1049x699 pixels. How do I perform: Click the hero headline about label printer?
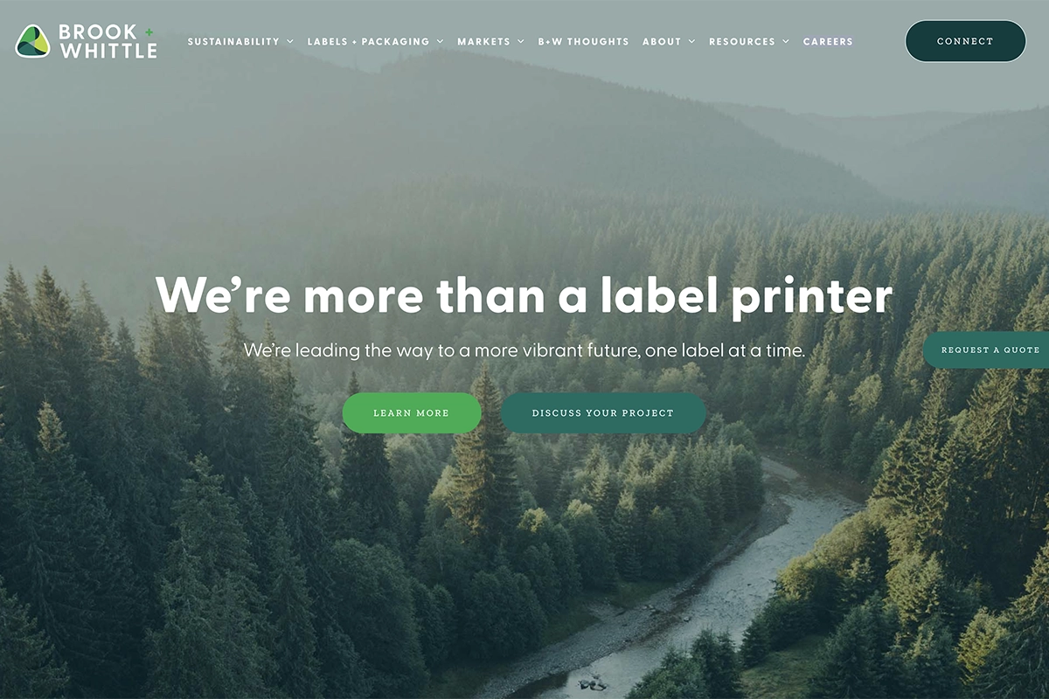click(x=524, y=294)
